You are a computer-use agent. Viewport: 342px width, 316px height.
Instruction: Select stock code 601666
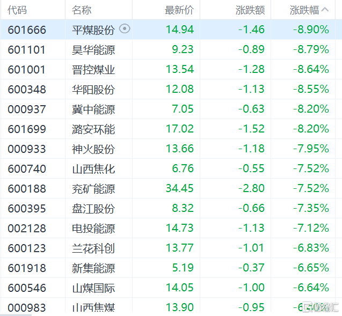(27, 30)
